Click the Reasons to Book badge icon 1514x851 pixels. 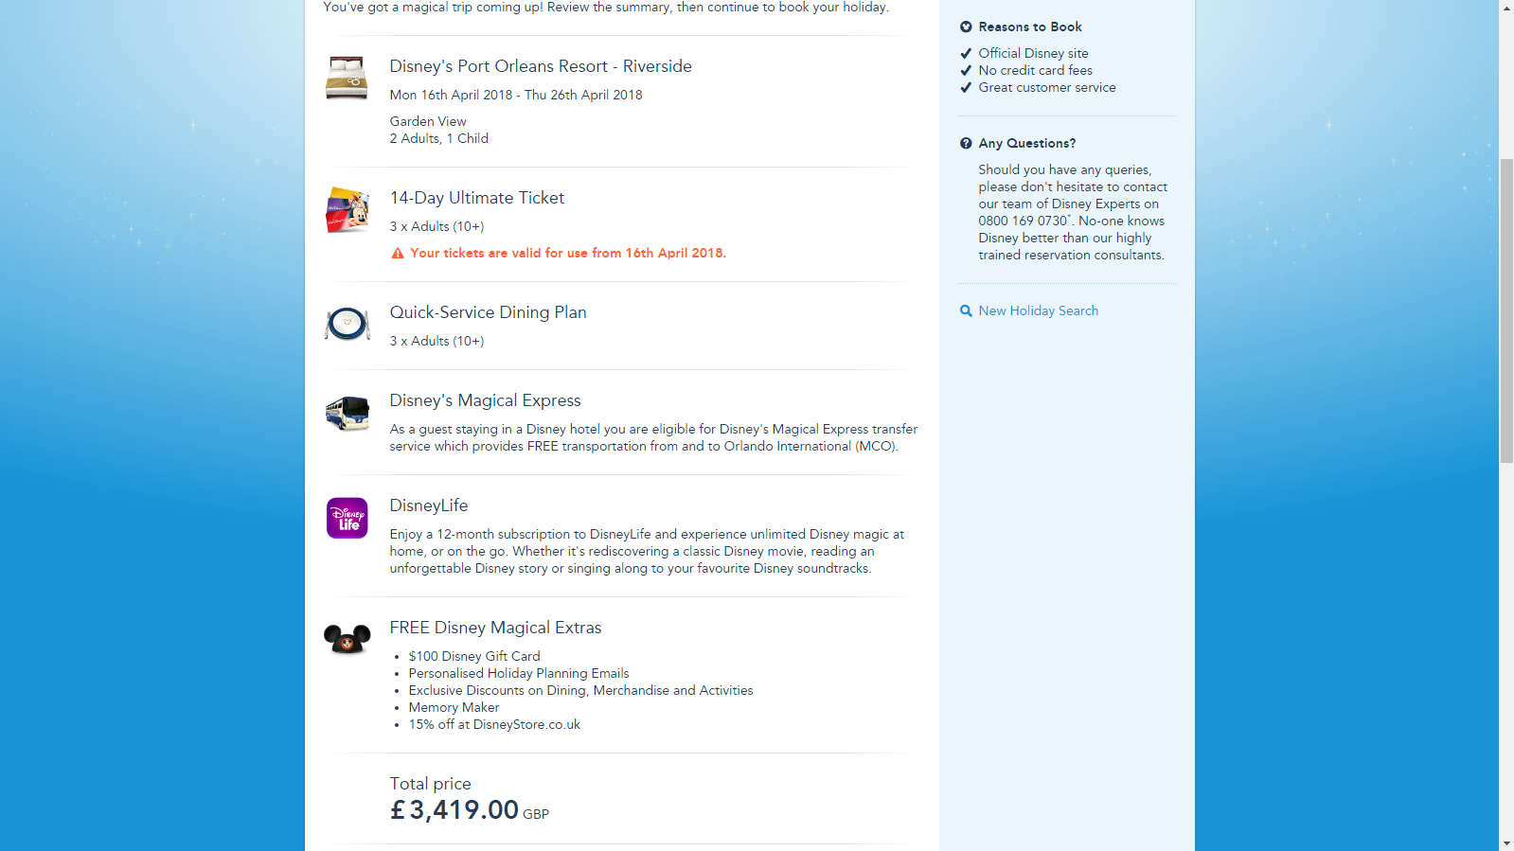click(x=966, y=27)
